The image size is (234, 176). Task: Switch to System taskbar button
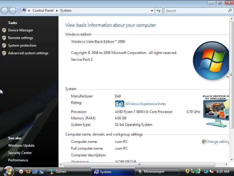[113, 172]
